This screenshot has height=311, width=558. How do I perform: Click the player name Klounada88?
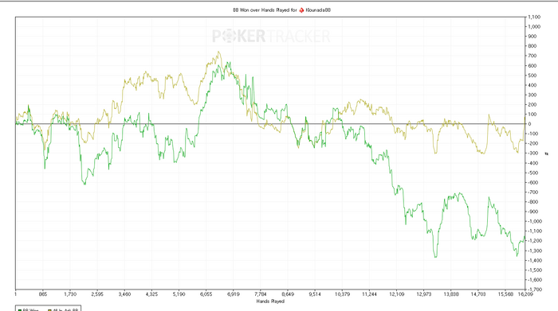[318, 10]
